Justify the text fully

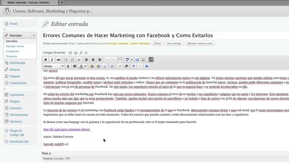[x=75, y=66]
